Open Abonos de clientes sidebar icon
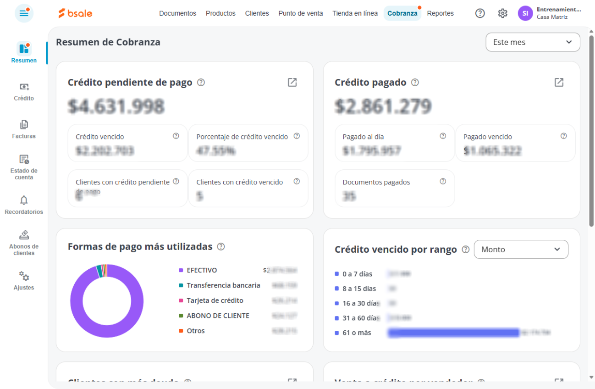 pyautogui.click(x=24, y=235)
